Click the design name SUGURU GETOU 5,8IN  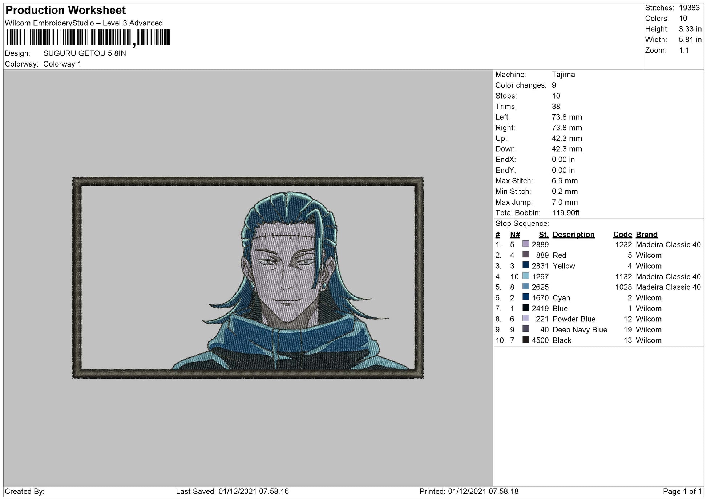point(85,53)
